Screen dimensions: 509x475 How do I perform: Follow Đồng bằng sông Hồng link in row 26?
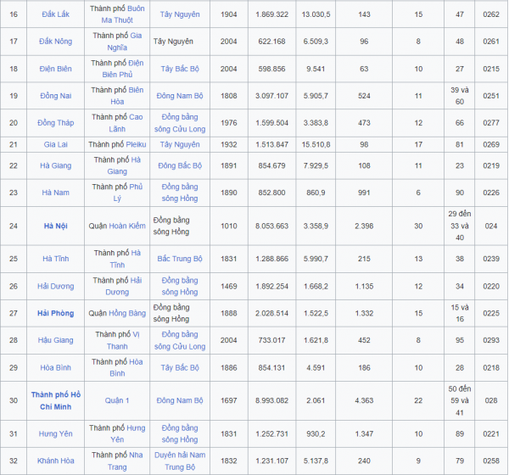pyautogui.click(x=180, y=286)
